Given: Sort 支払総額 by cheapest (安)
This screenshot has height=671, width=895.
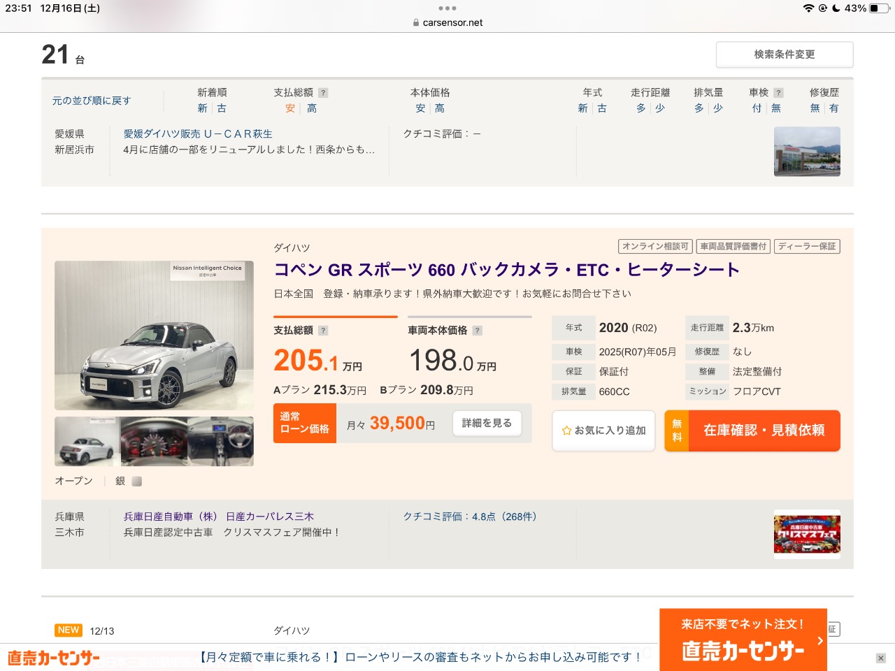Looking at the screenshot, I should pos(290,108).
